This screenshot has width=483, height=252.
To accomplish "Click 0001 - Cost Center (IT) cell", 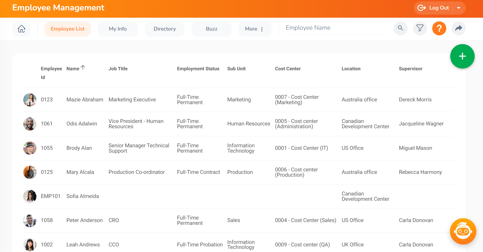I will [301, 148].
